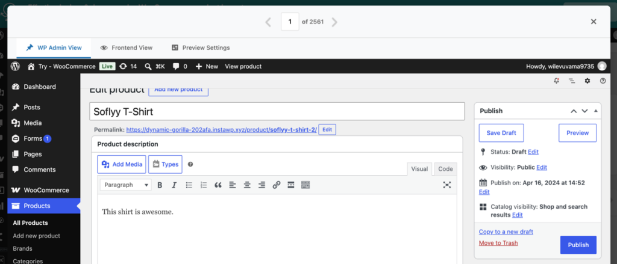Edit the Publish on date
This screenshot has height=264, width=617.
[x=484, y=192]
